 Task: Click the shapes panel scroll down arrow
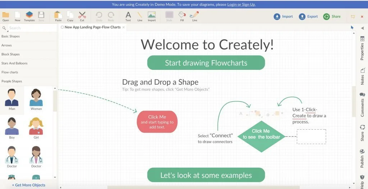[55, 177]
